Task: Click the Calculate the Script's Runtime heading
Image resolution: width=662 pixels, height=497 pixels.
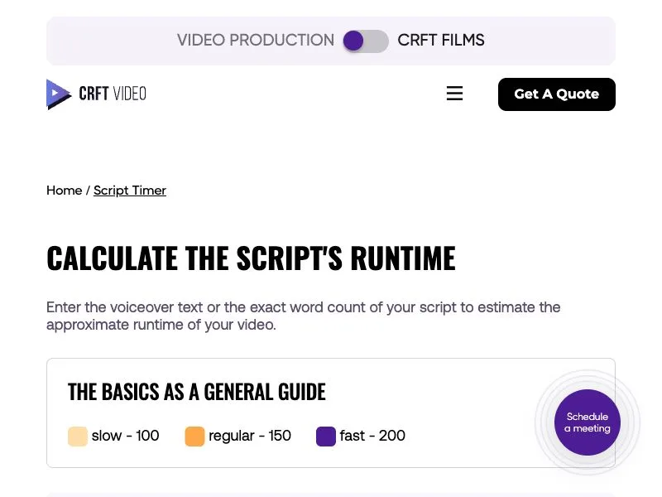Action: coord(252,258)
